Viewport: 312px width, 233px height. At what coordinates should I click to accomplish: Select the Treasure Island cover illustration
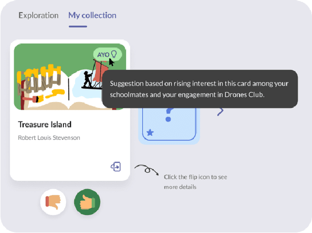[x=70, y=77]
